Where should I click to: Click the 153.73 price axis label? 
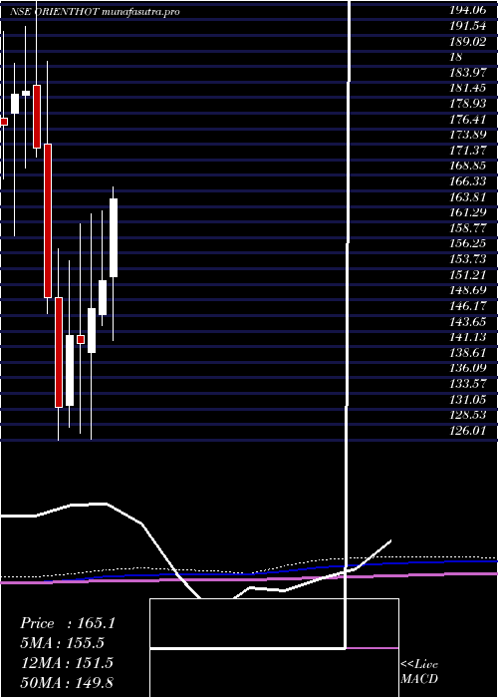click(468, 259)
